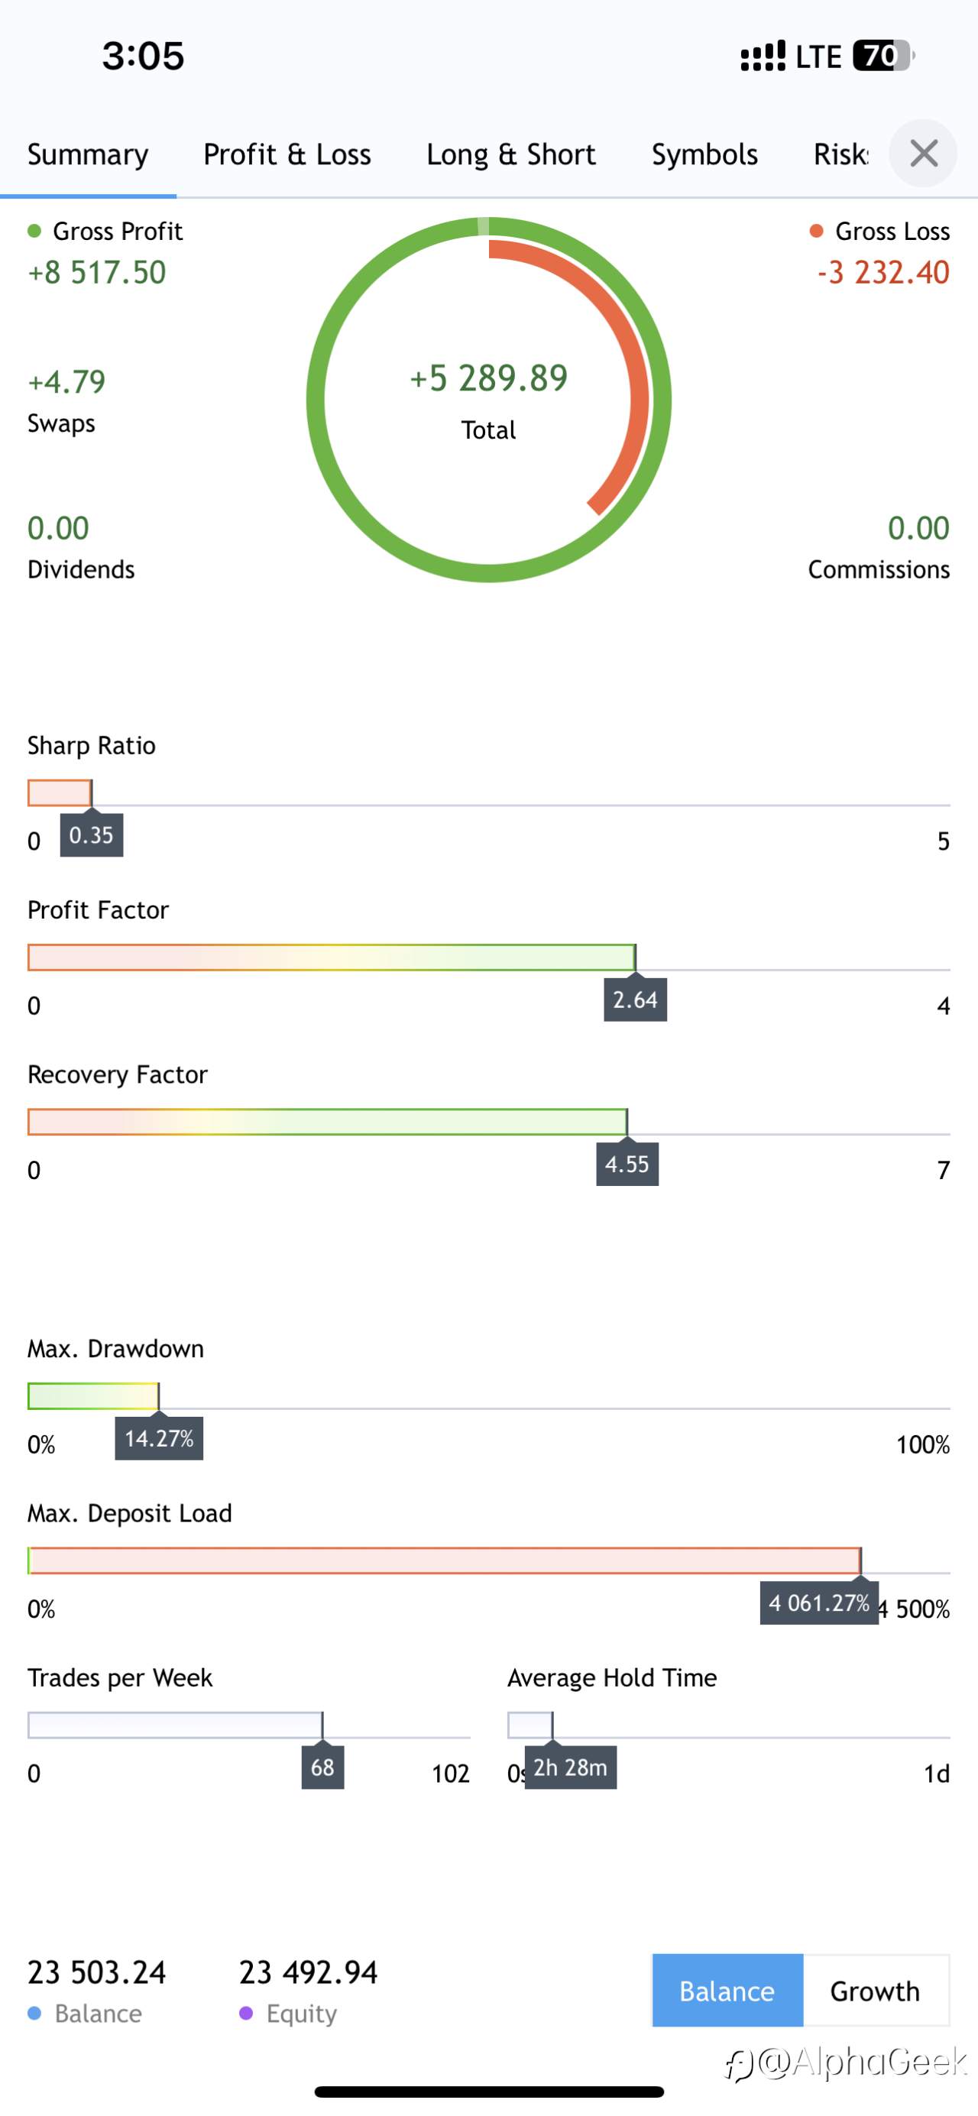Tap the Recovery Factor 4.55 marker
978x2116 pixels.
point(627,1163)
